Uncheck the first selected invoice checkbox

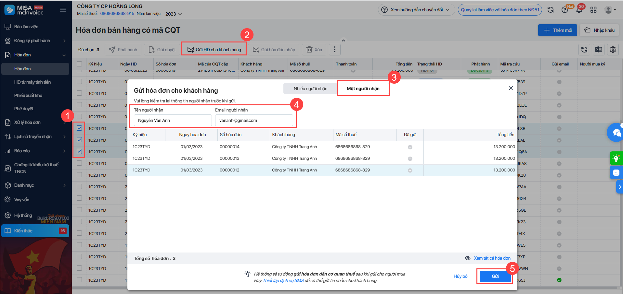click(79, 128)
